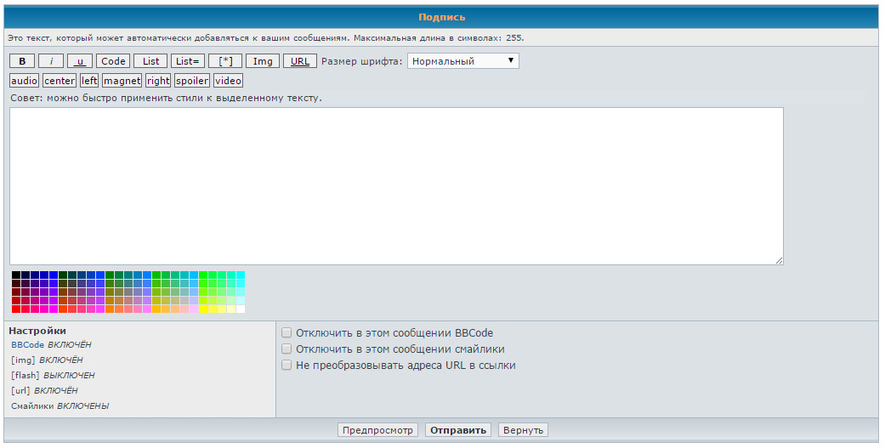Image resolution: width=885 pixels, height=448 pixels.
Task: Apply center alignment tag
Action: 60,81
